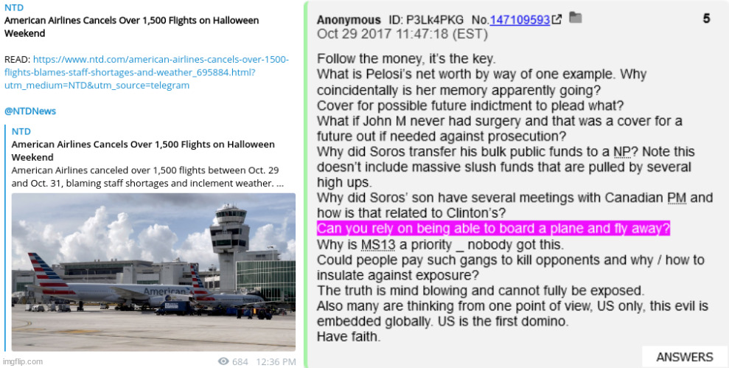Click the ANSWERS button
The image size is (729, 368).
point(685,357)
